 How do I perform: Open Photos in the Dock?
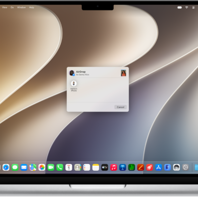pos(42,167)
